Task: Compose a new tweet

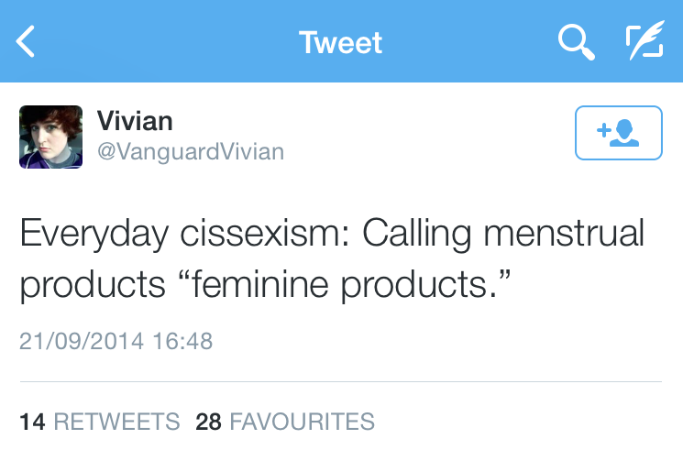Action: [x=644, y=42]
